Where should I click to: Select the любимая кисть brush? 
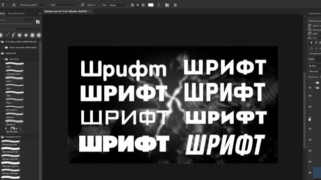15,72
